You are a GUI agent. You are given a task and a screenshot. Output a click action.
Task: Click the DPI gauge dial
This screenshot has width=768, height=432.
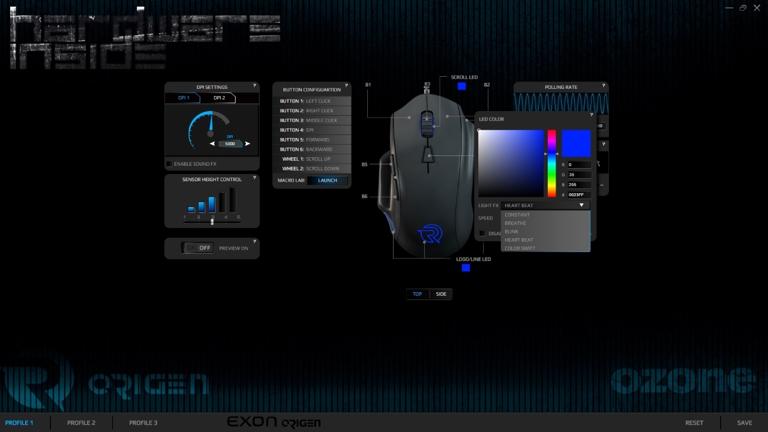click(x=210, y=130)
